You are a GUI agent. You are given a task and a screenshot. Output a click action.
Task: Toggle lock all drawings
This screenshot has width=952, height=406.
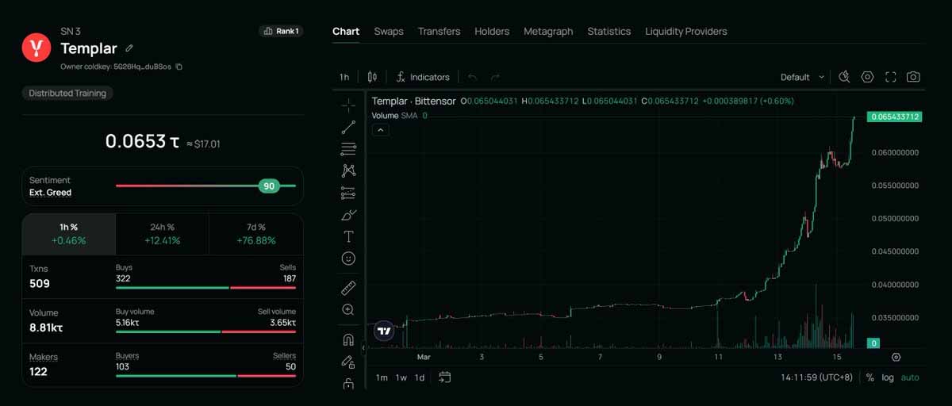[348, 384]
